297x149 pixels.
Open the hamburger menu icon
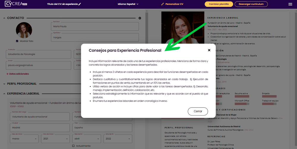pos(290,4)
